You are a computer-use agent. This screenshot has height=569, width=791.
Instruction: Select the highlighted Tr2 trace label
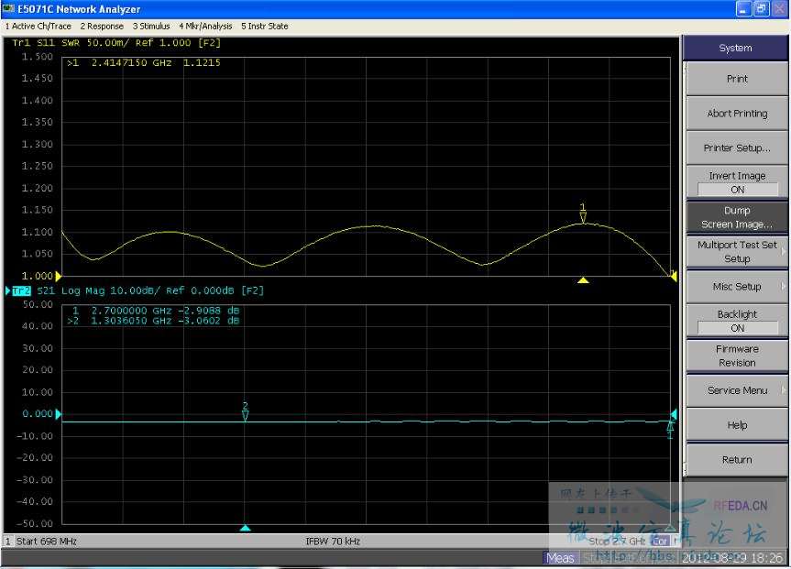pos(21,290)
